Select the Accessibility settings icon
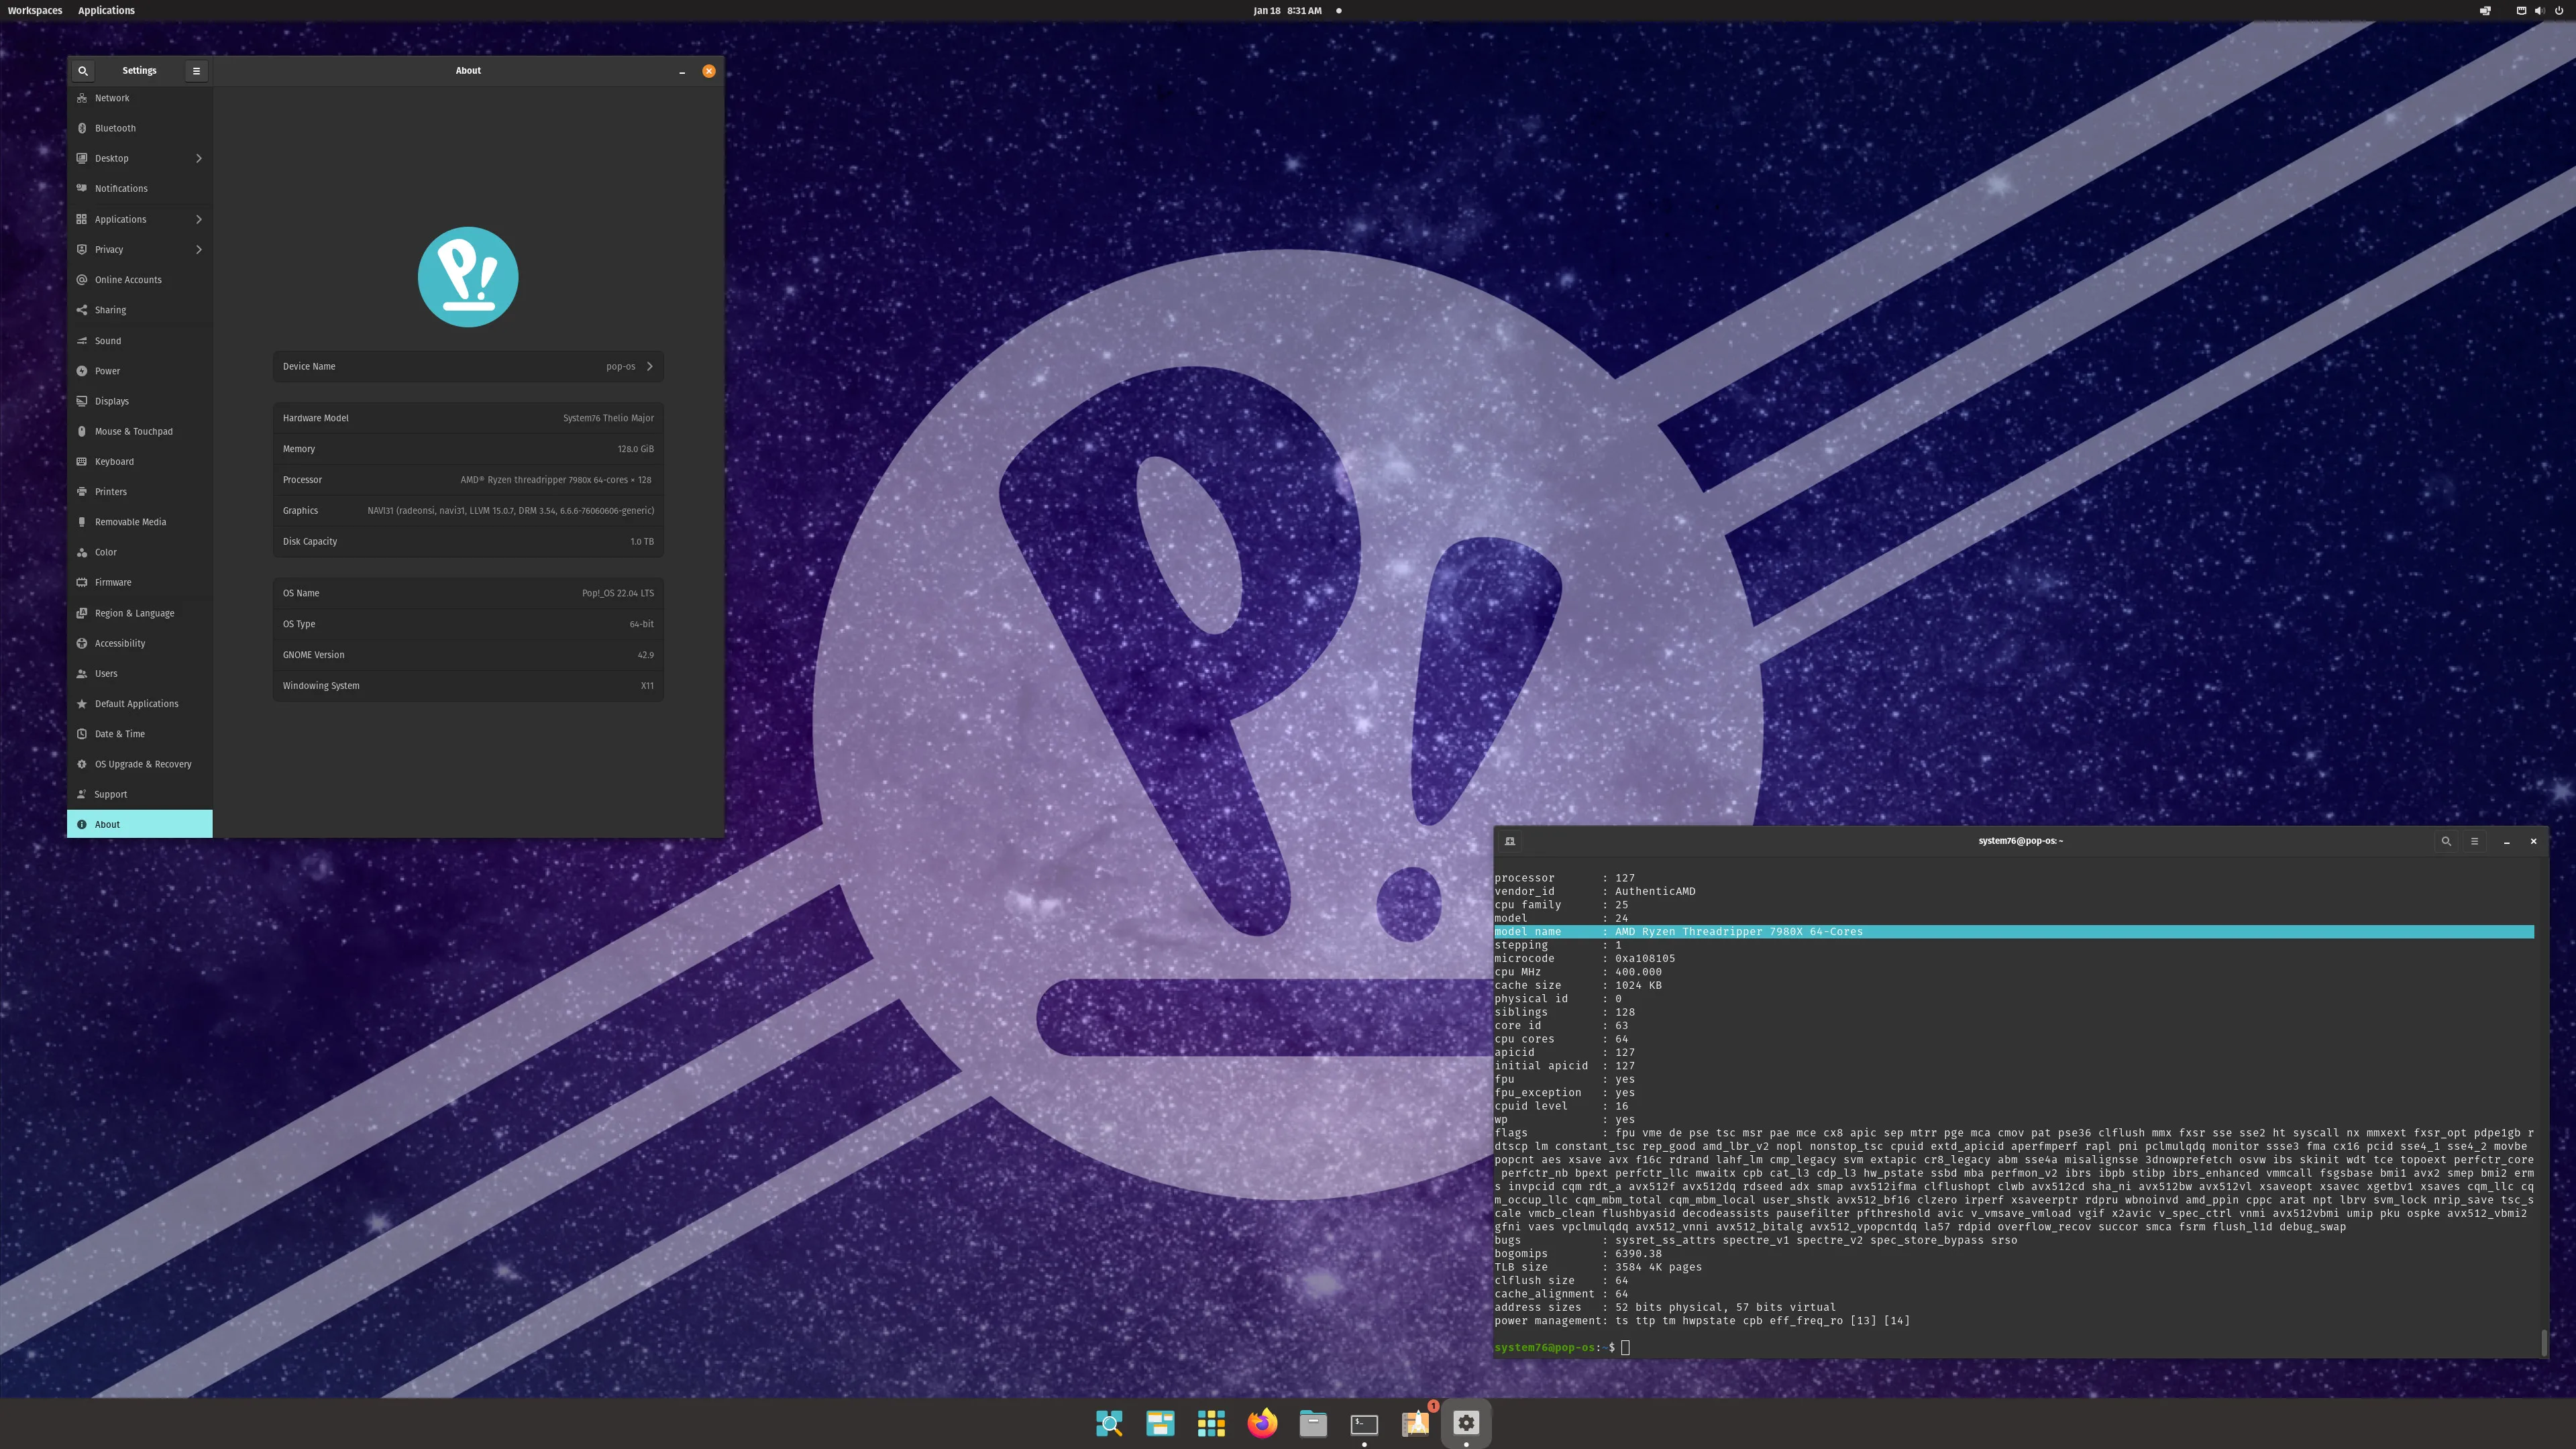Viewport: 2576px width, 1449px height. point(82,643)
